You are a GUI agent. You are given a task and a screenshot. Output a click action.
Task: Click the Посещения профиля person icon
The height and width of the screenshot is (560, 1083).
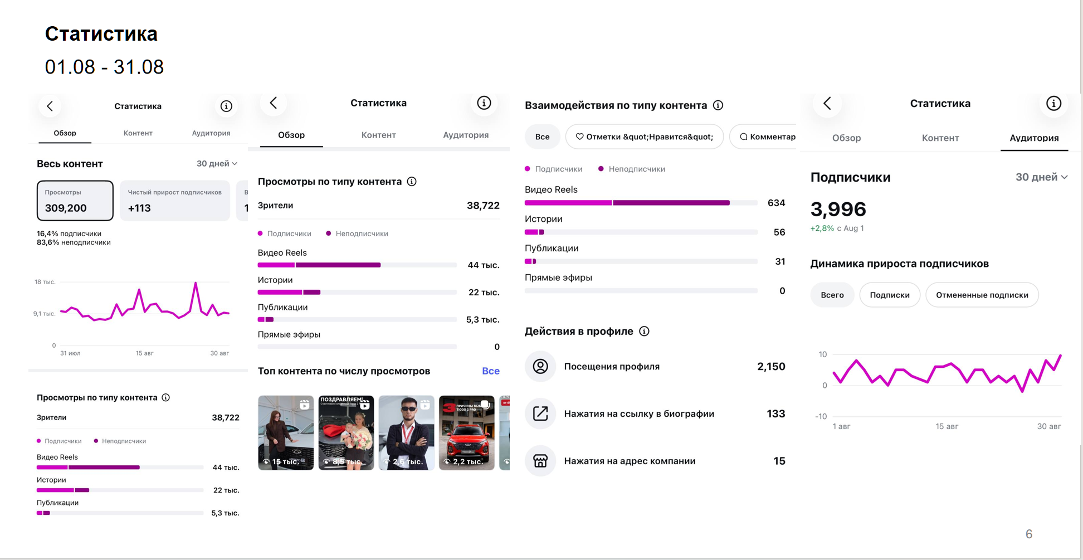[540, 366]
